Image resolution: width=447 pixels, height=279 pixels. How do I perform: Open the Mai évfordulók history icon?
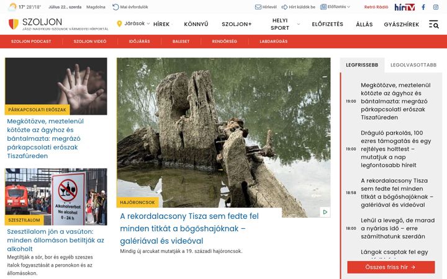tap(115, 7)
